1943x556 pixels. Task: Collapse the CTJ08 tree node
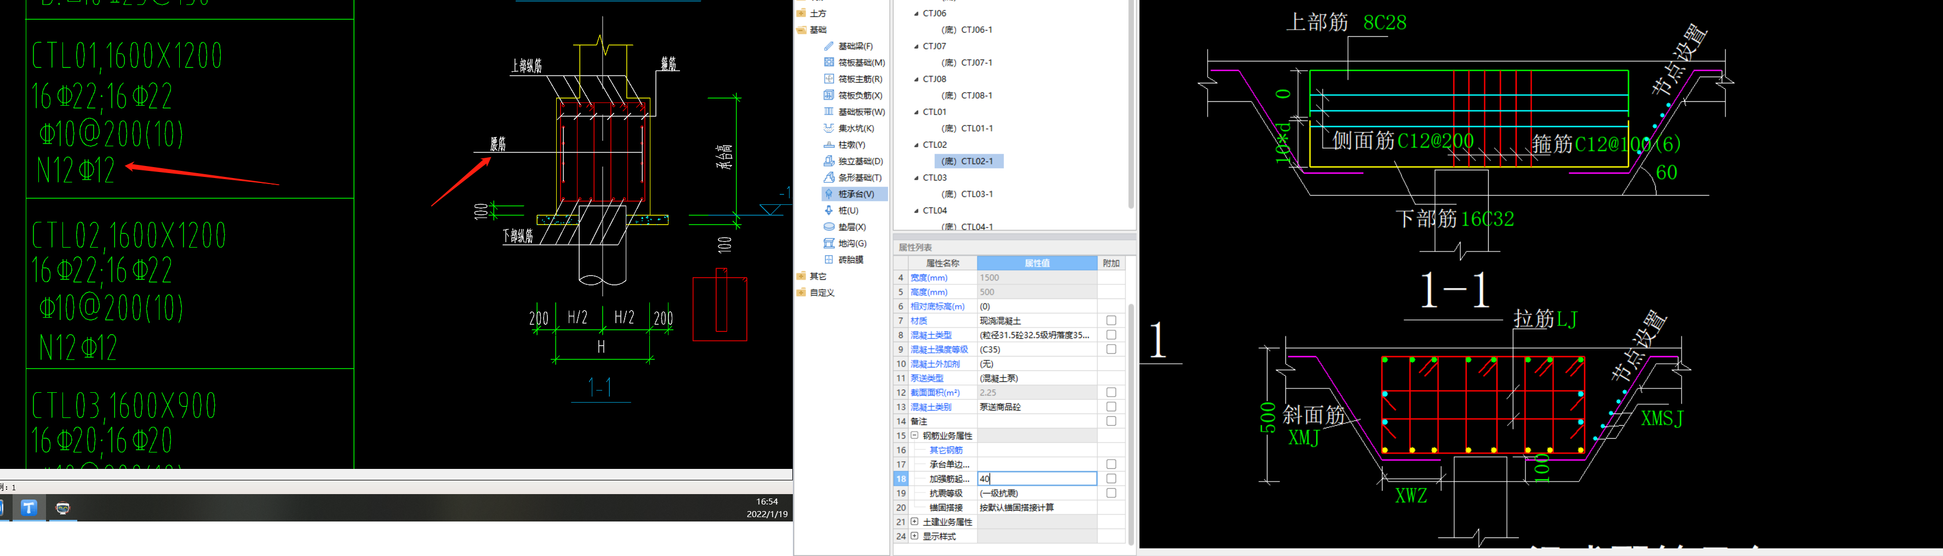[917, 79]
